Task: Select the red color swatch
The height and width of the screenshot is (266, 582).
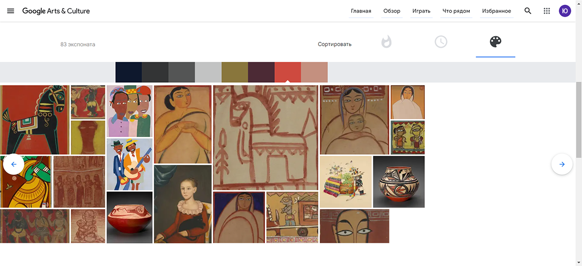Action: tap(287, 72)
